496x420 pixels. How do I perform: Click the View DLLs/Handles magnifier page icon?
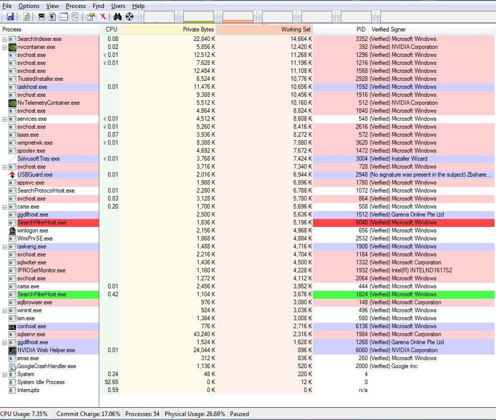click(75, 16)
